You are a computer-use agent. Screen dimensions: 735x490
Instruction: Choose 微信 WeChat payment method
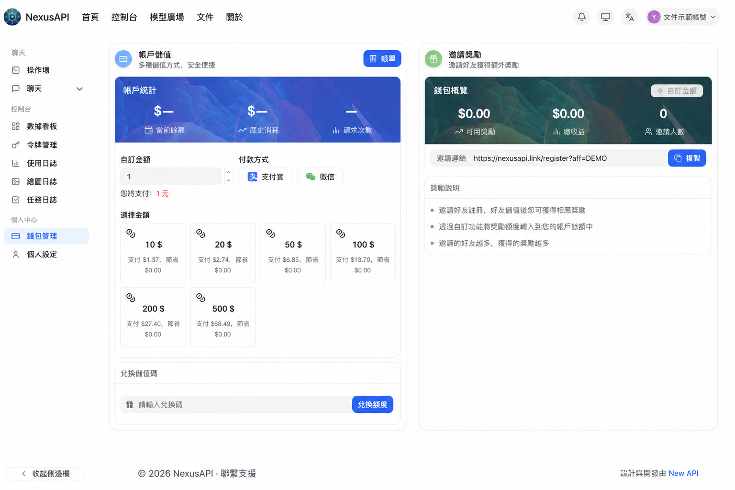point(320,177)
